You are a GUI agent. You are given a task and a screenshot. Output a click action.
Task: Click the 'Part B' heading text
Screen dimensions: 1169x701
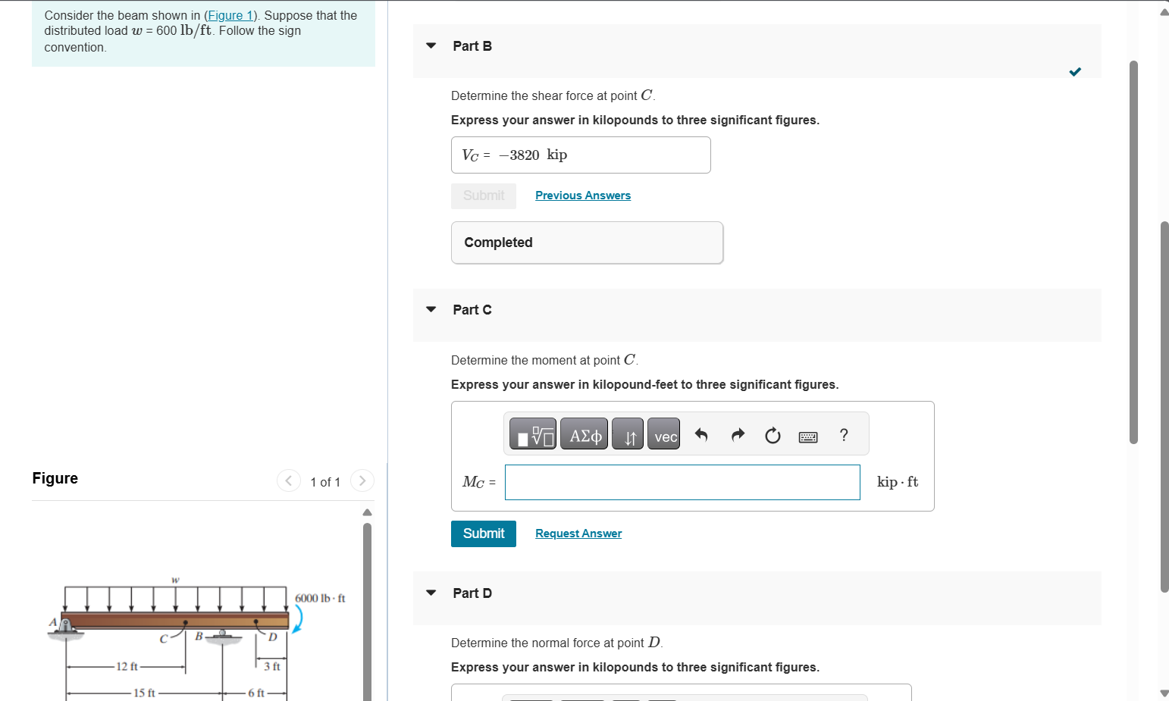472,45
